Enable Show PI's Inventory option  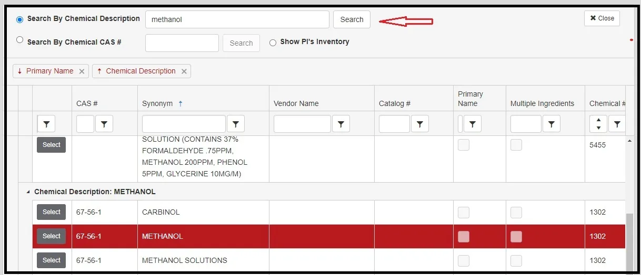click(273, 43)
